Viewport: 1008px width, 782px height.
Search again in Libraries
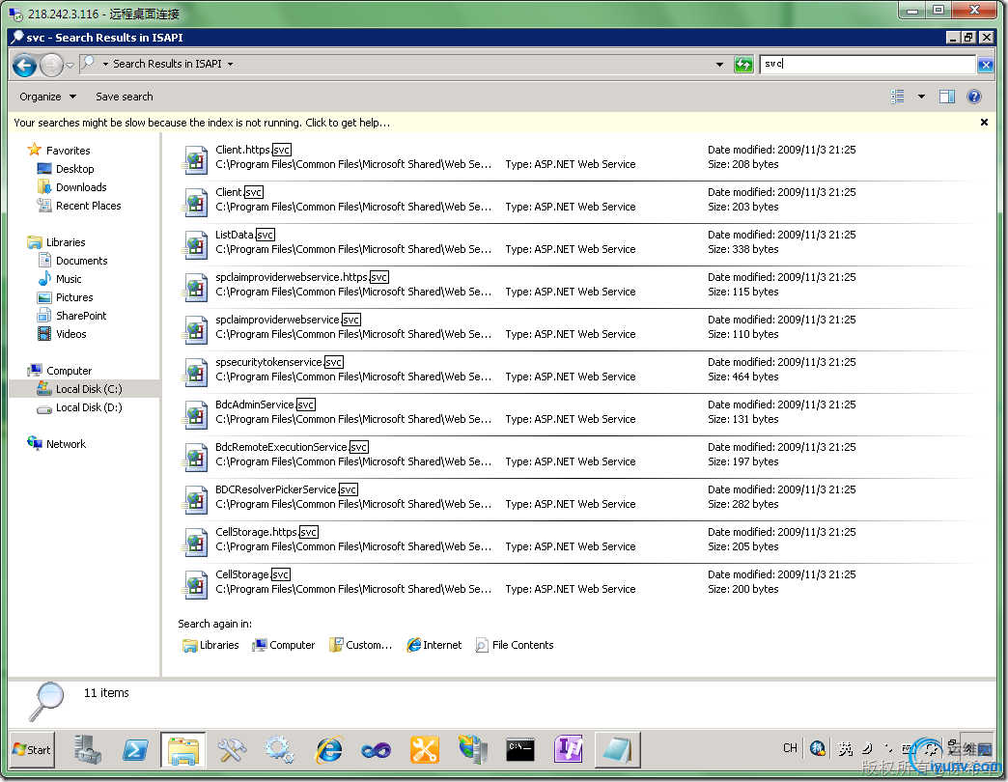(210, 645)
